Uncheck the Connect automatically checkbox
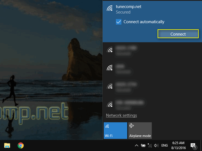Screen dimensions: 202x151 pos(119,22)
